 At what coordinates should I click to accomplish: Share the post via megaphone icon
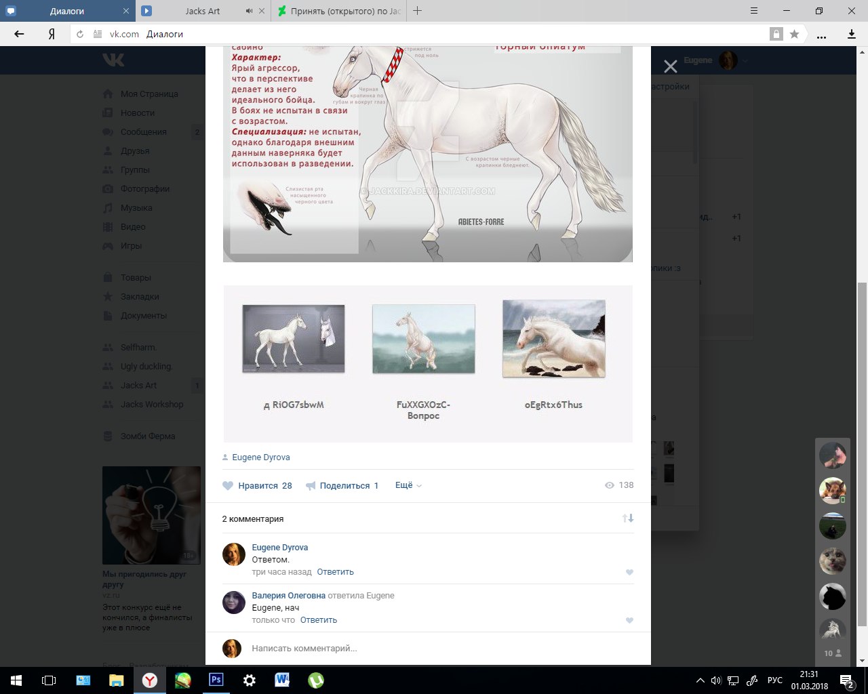coord(311,486)
